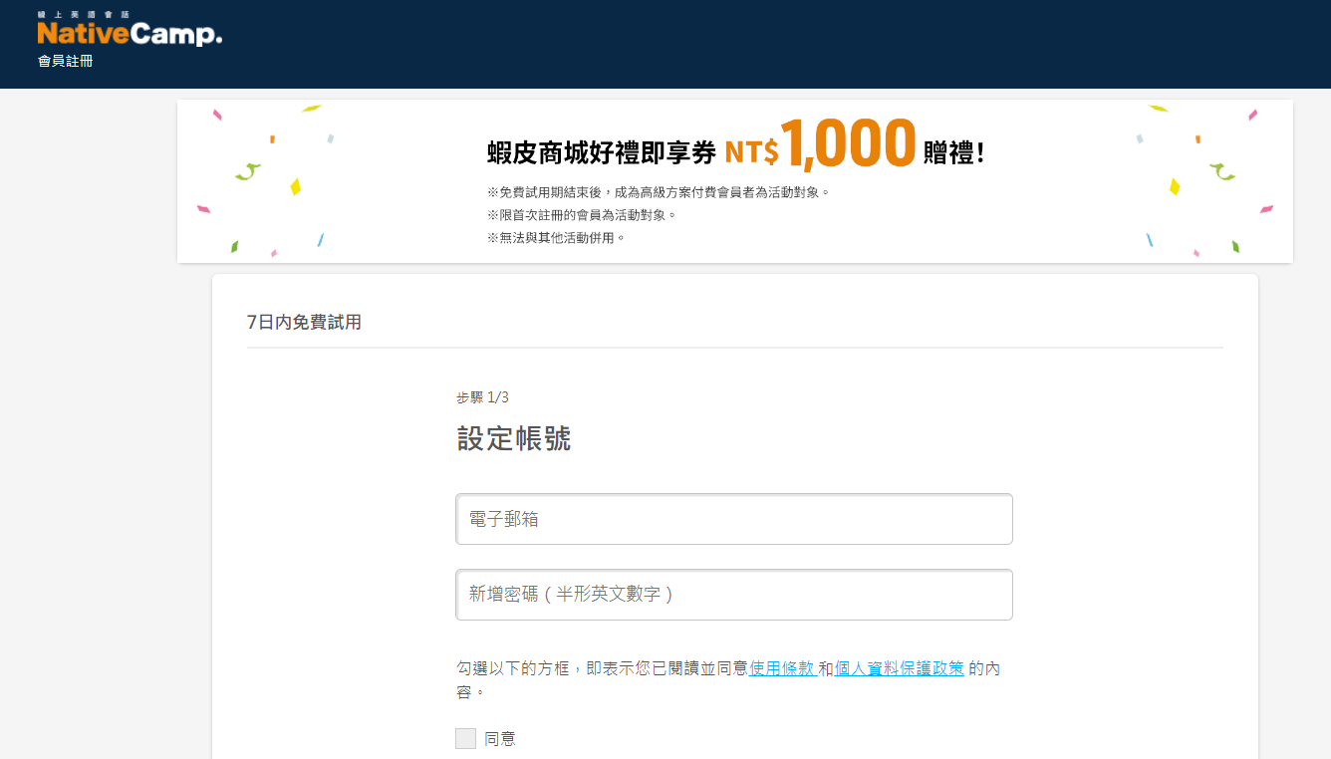Click the 電子郵箱 email input field

[x=734, y=519]
